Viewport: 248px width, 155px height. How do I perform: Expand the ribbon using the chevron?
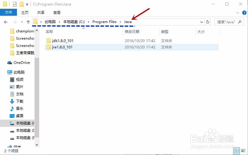pos(238,13)
